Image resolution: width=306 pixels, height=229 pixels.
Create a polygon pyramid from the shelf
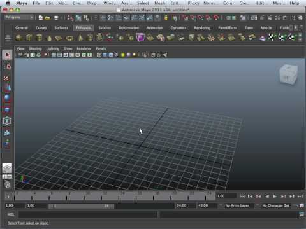(80, 38)
